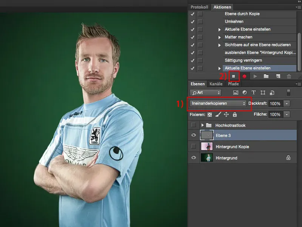
Task: Lock image pixels brush icon
Action: [x=218, y=115]
